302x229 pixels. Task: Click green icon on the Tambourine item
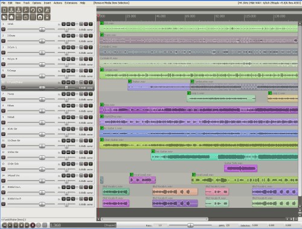pos(192,82)
